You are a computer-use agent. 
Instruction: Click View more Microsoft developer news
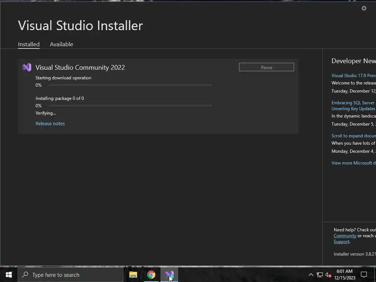[354, 163]
